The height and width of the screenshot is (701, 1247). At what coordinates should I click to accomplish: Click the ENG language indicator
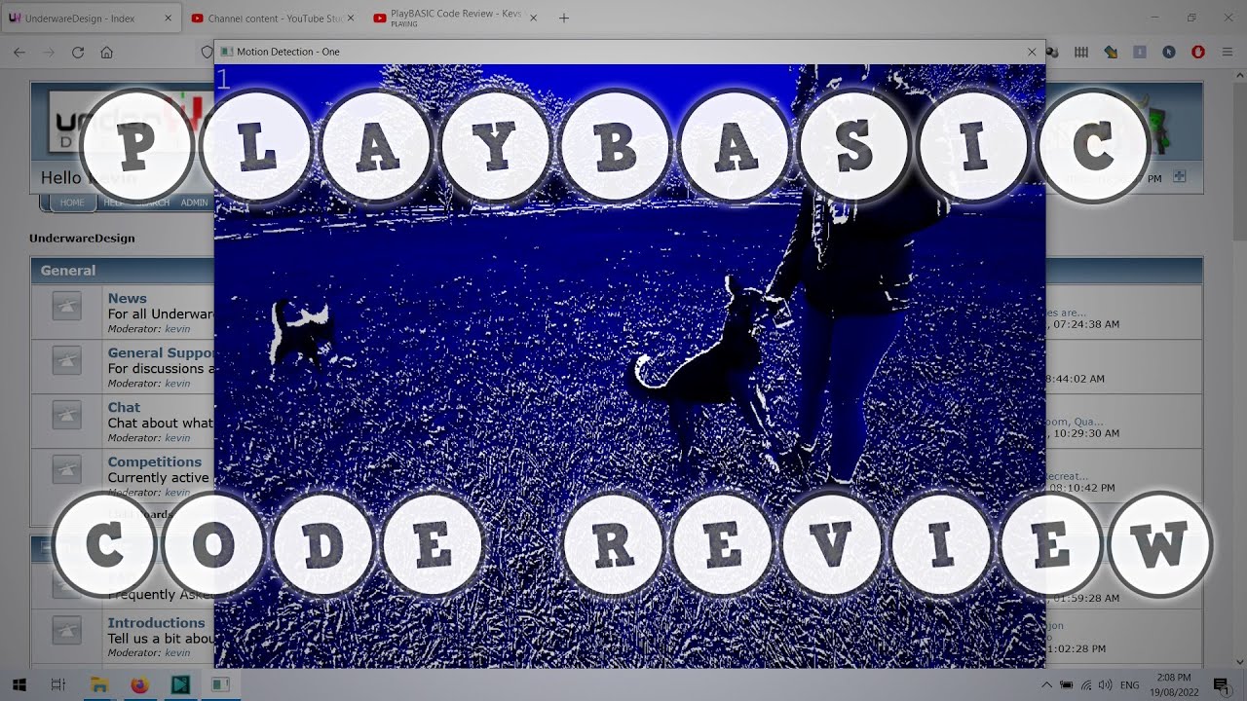1130,685
